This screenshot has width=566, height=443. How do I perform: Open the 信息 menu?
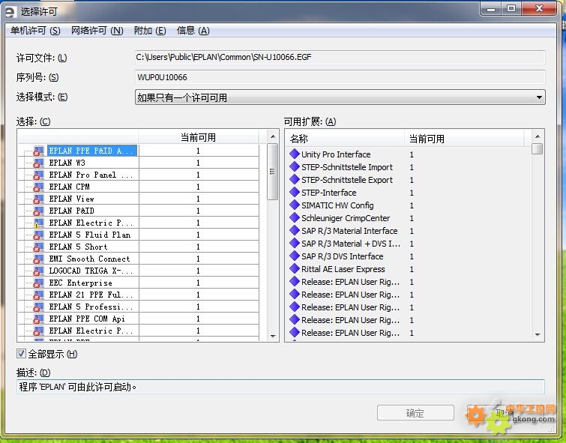(193, 31)
